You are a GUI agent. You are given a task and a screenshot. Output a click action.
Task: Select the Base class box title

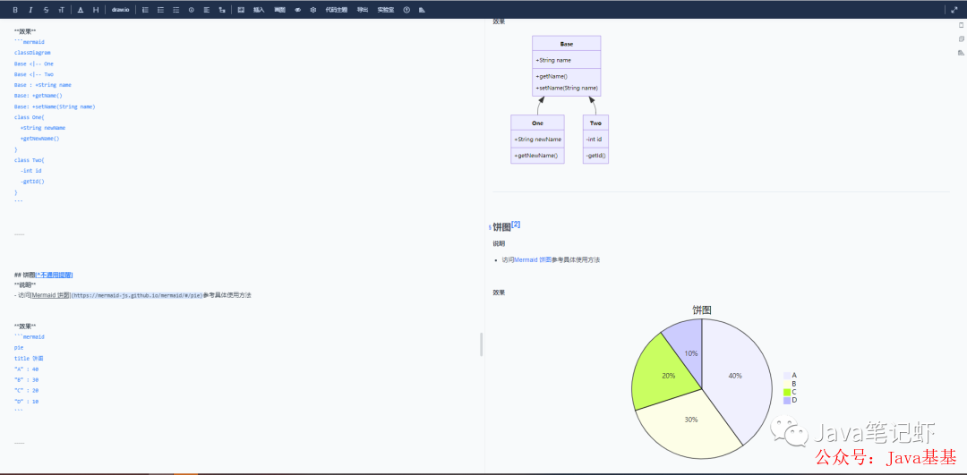pos(566,45)
